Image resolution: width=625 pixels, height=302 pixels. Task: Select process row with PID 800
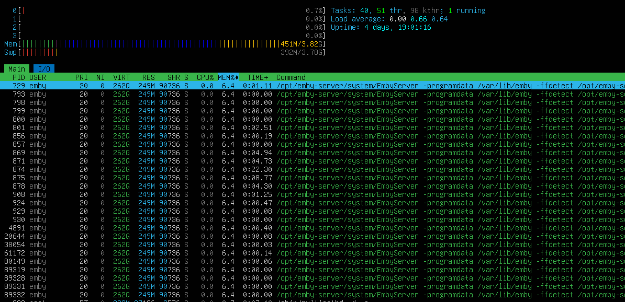312,119
